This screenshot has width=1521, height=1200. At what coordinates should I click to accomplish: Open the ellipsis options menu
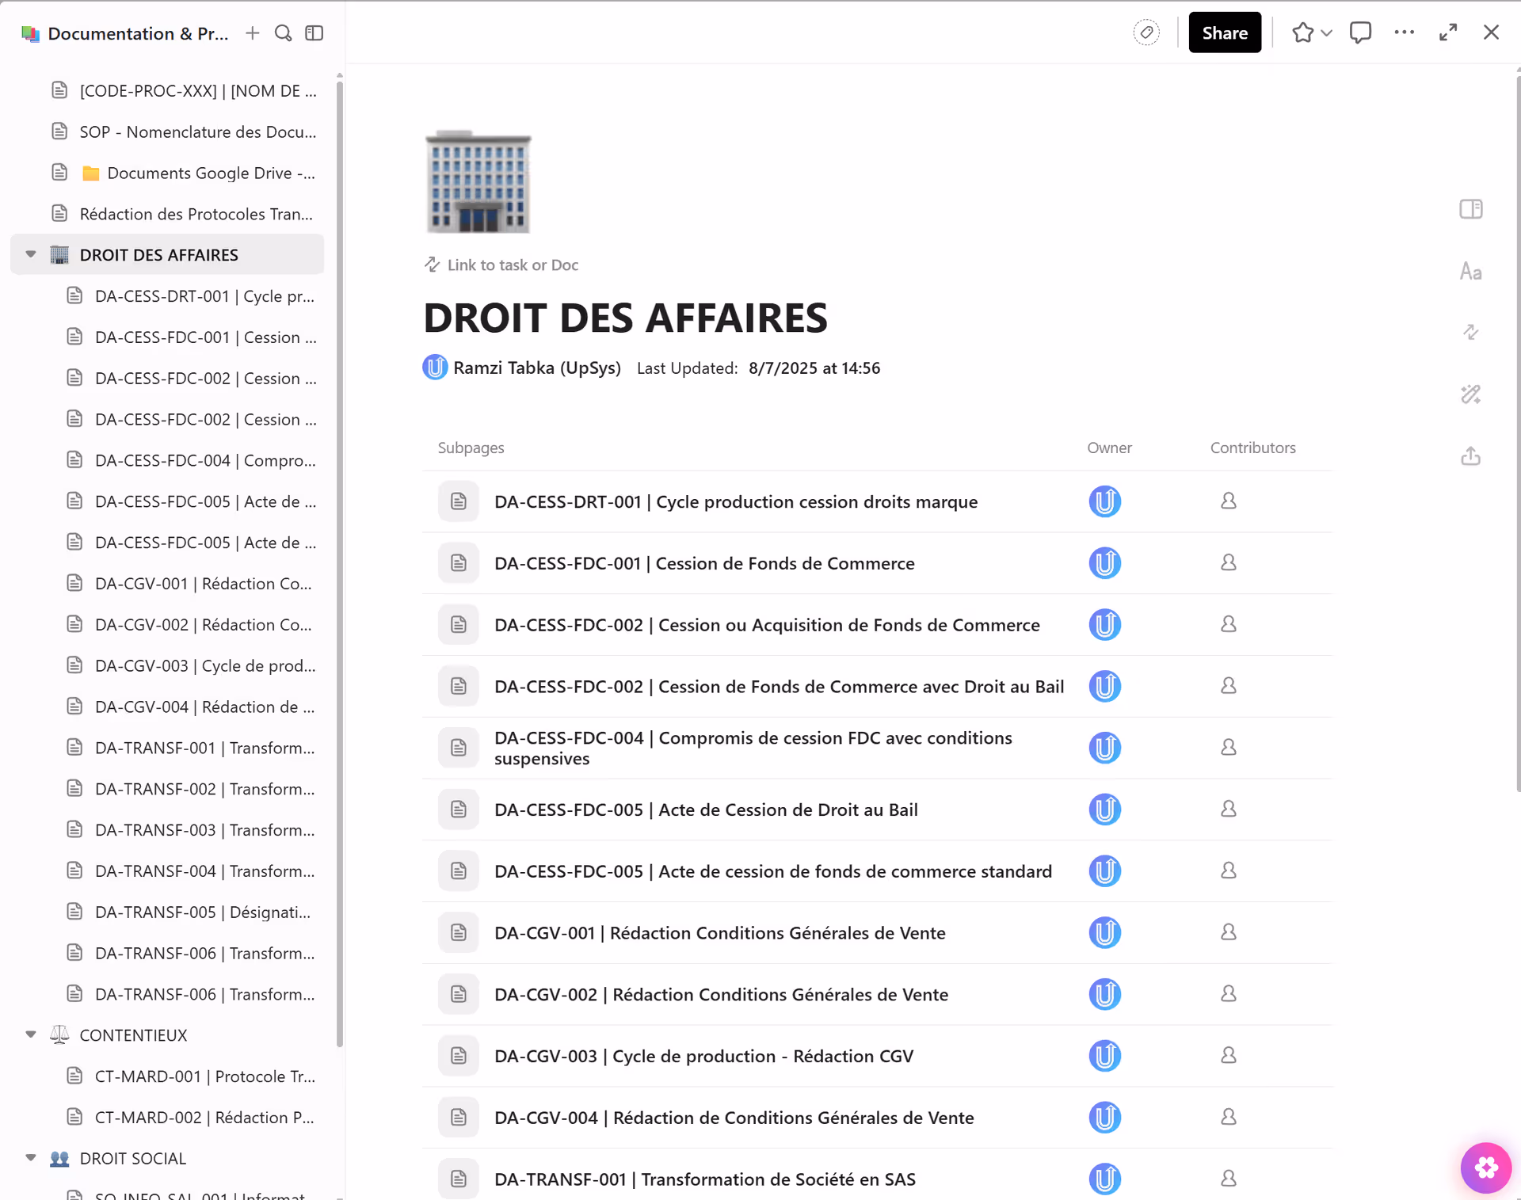(x=1405, y=32)
